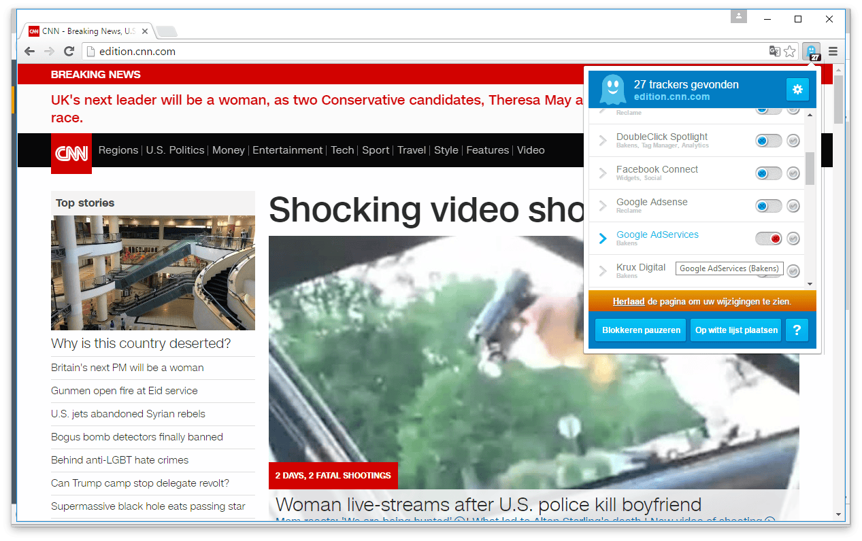
Task: Open Ghostery help question mark button
Action: click(x=797, y=330)
